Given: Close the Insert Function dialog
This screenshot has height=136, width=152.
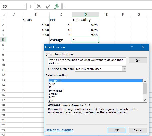Looking at the screenshot, I should (x=143, y=47).
